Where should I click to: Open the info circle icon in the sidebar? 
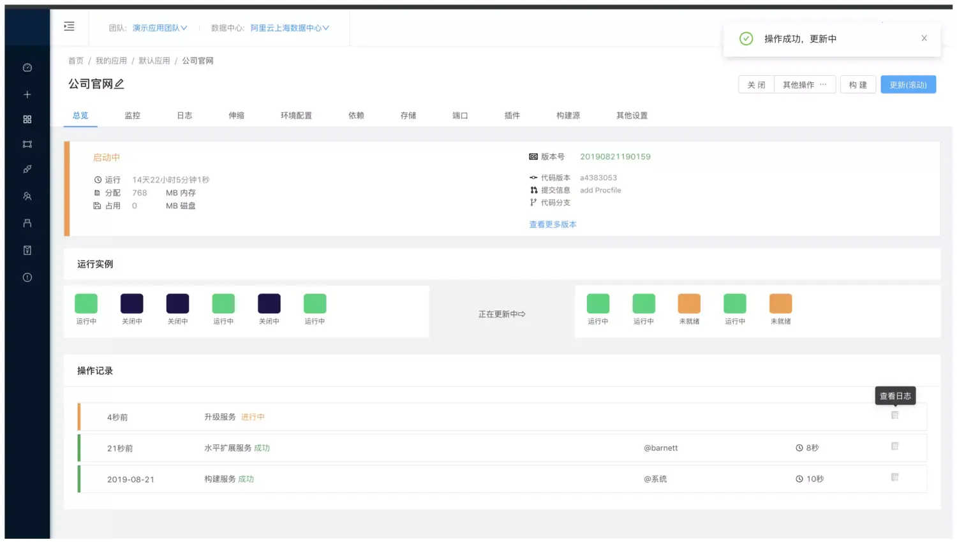click(27, 277)
